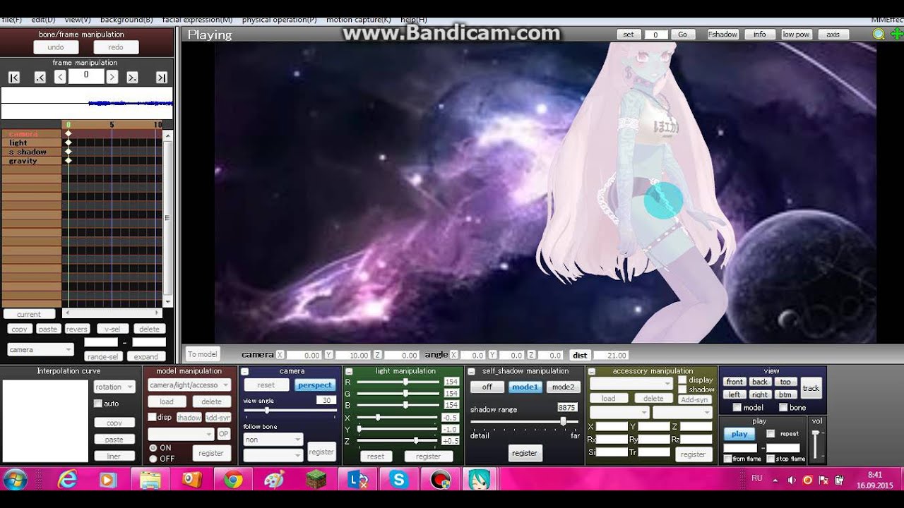
Task: Select the ON radio button
Action: [x=153, y=448]
